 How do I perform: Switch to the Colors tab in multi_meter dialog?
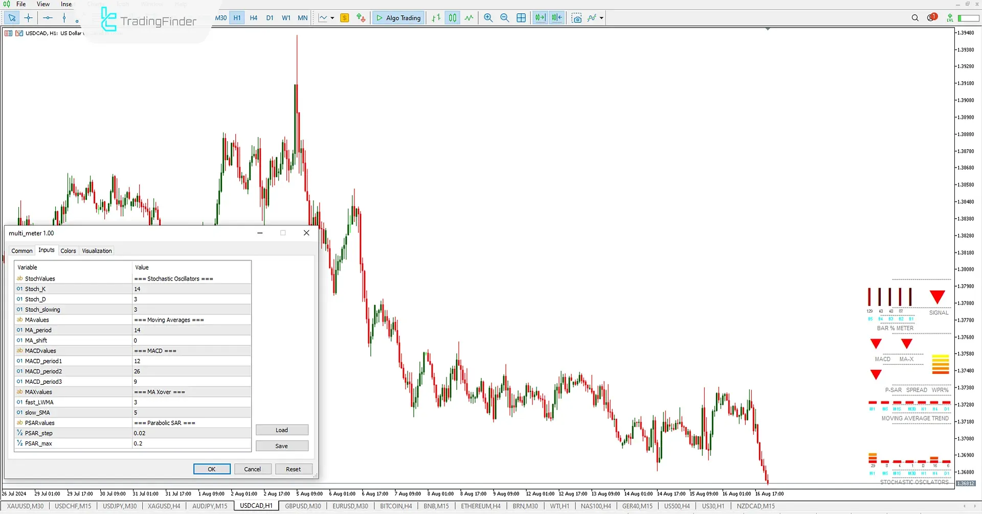coord(68,250)
